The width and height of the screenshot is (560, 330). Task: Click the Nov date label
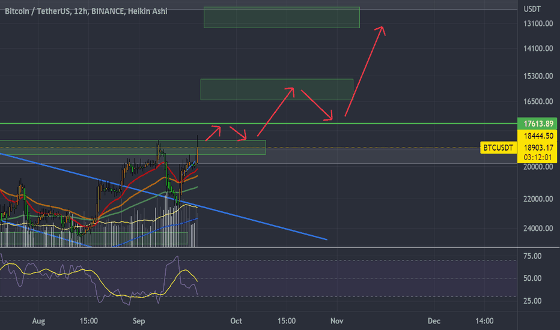(337, 321)
